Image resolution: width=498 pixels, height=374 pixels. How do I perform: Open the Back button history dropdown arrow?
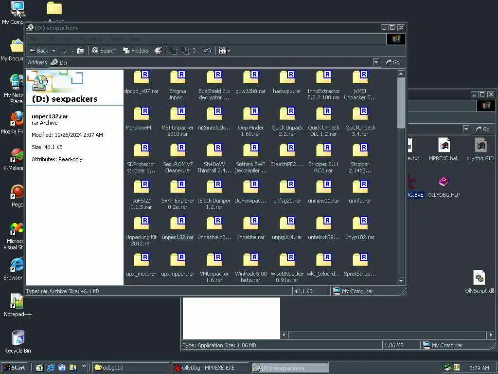click(x=53, y=51)
